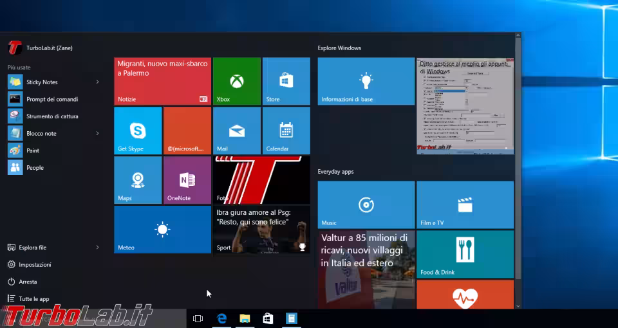Open Prompt dei comandi
Viewport: 618px width, 328px height.
coord(53,99)
